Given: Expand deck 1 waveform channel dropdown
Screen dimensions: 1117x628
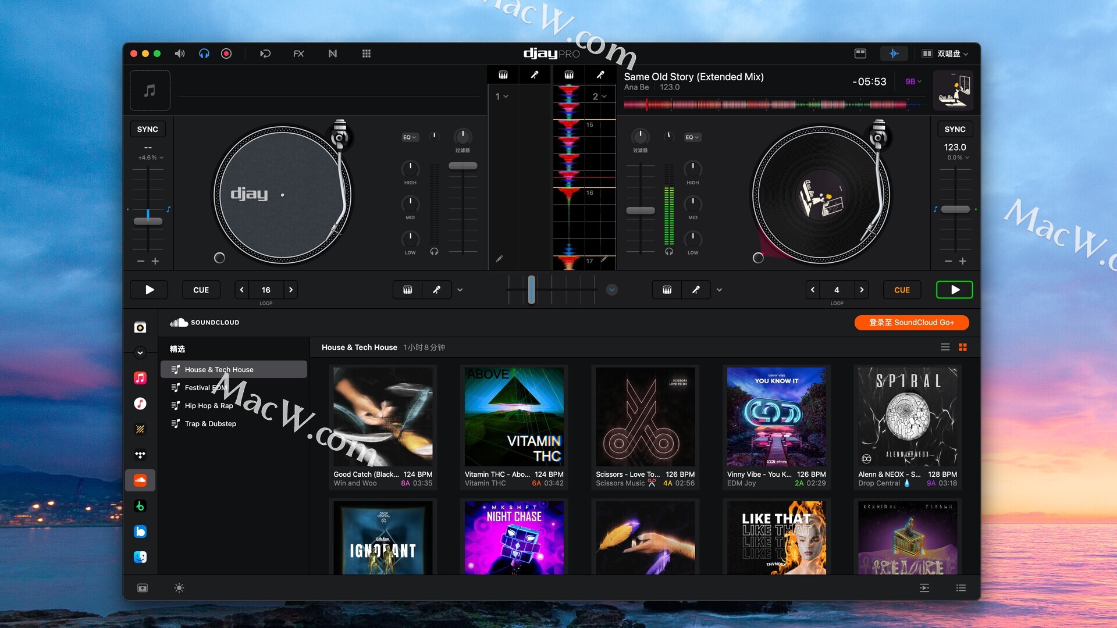Looking at the screenshot, I should (x=502, y=97).
